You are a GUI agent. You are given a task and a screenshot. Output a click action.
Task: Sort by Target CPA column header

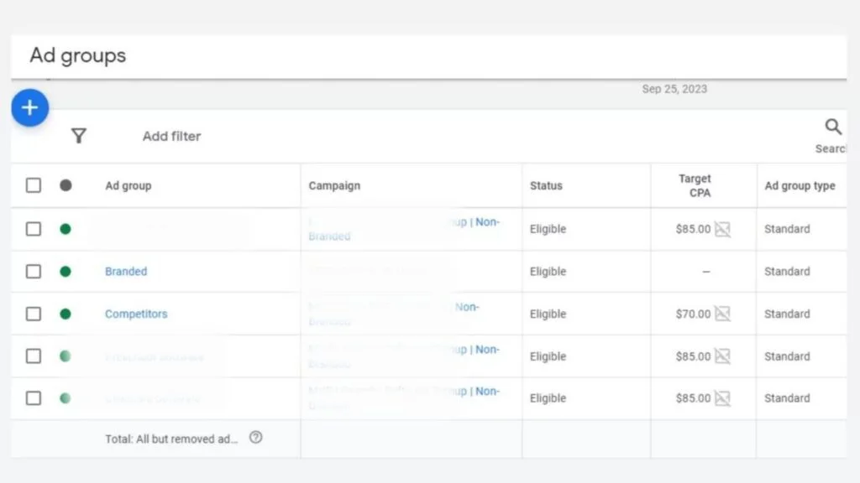coord(695,185)
